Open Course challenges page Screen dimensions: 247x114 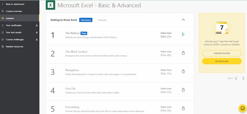tap(15, 39)
